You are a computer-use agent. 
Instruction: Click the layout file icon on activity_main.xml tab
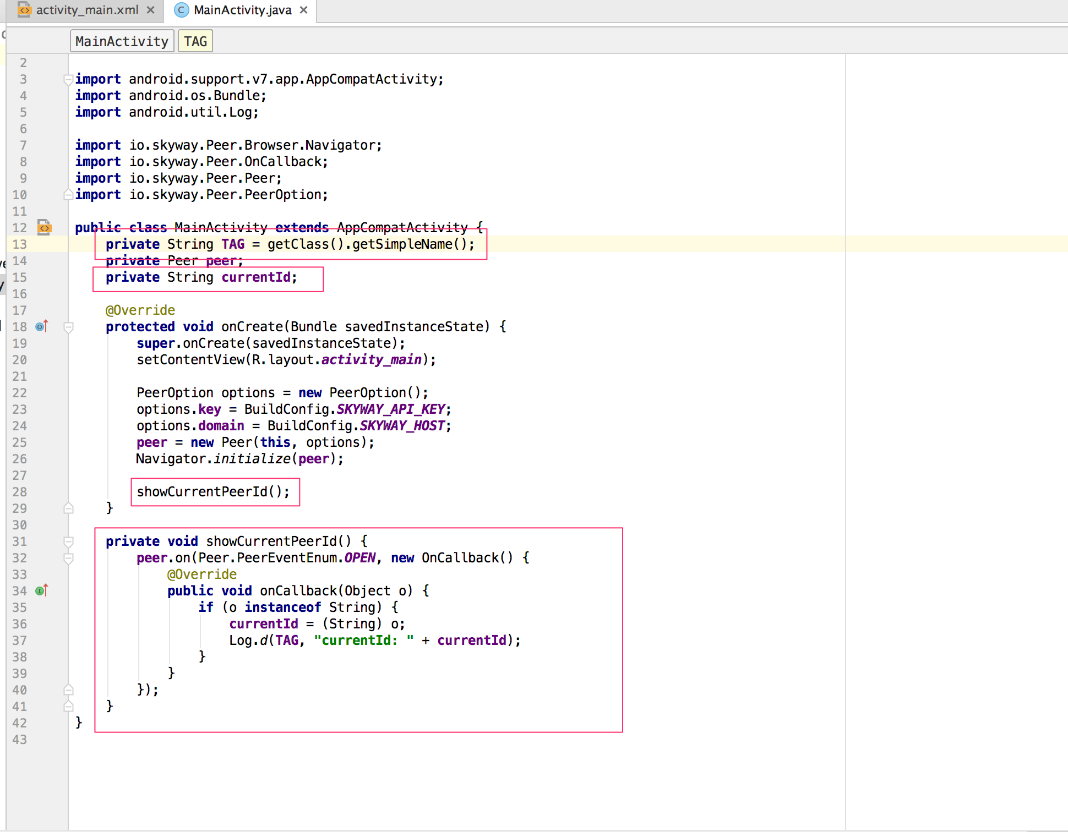[23, 10]
